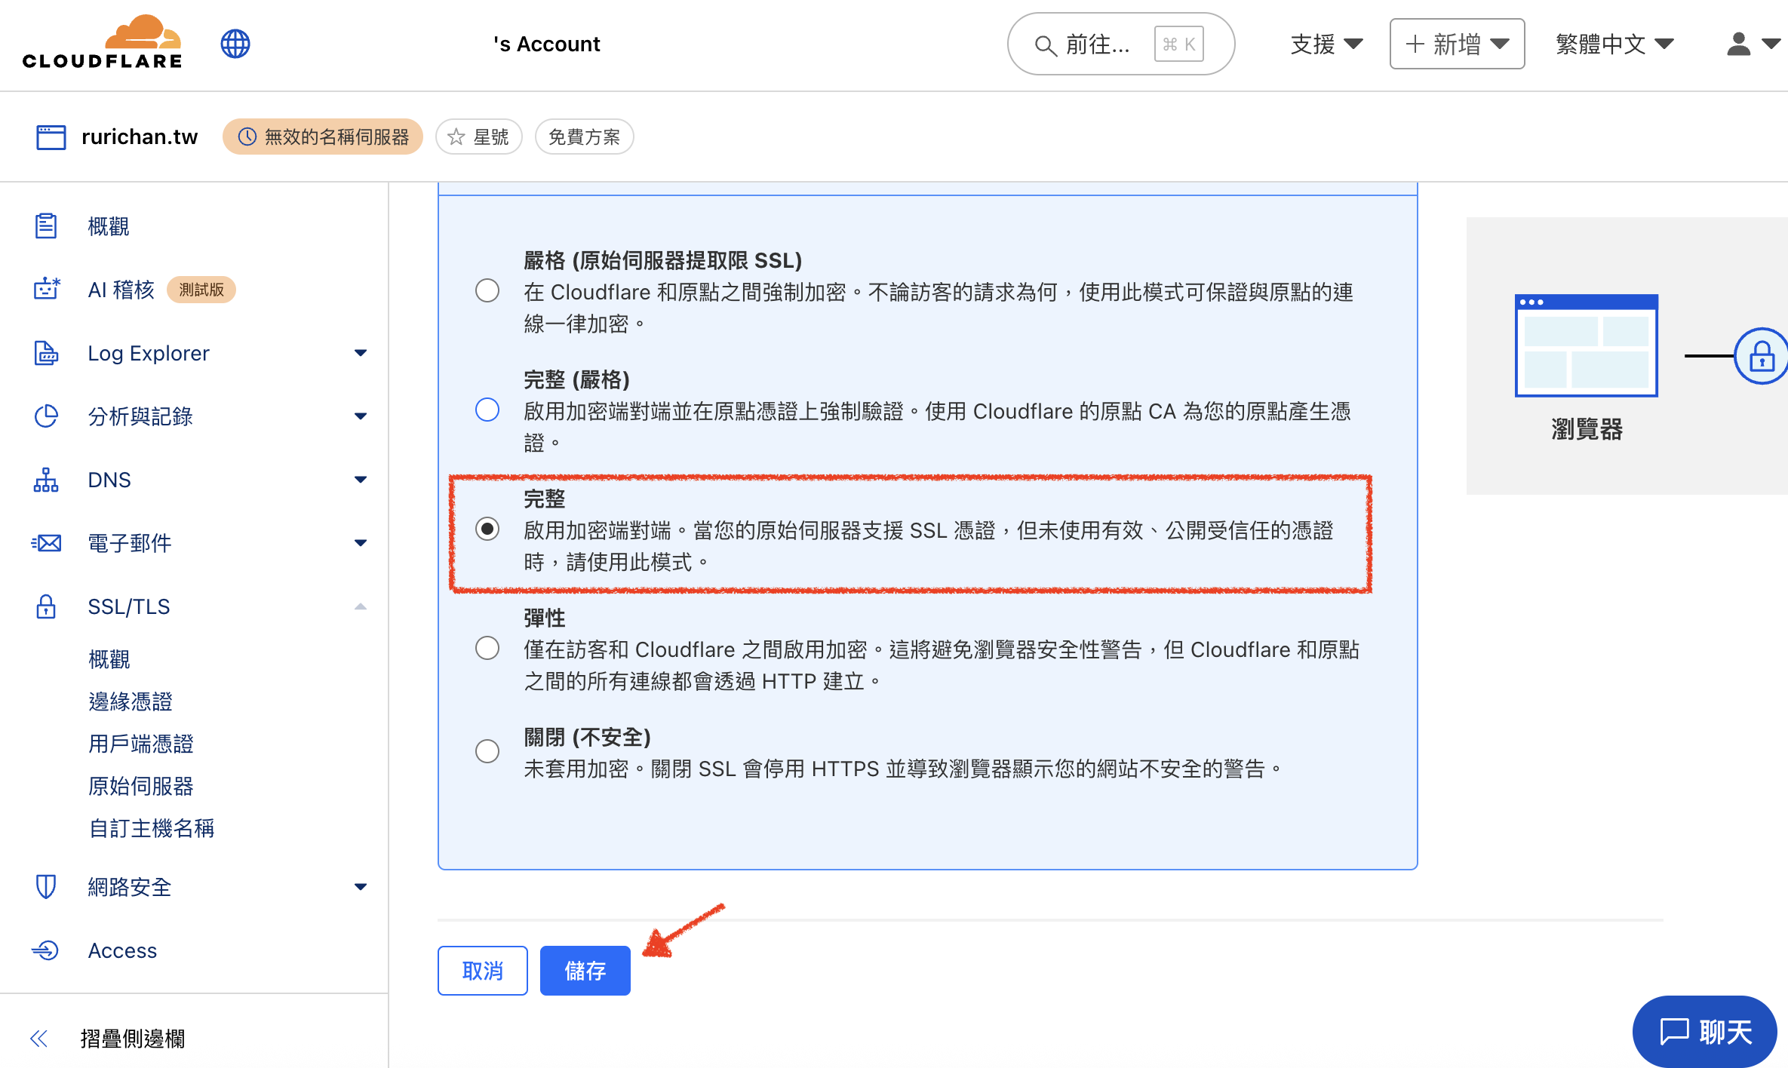Expand the 電子郵件 section arrow
1788x1068 pixels.
pos(361,543)
